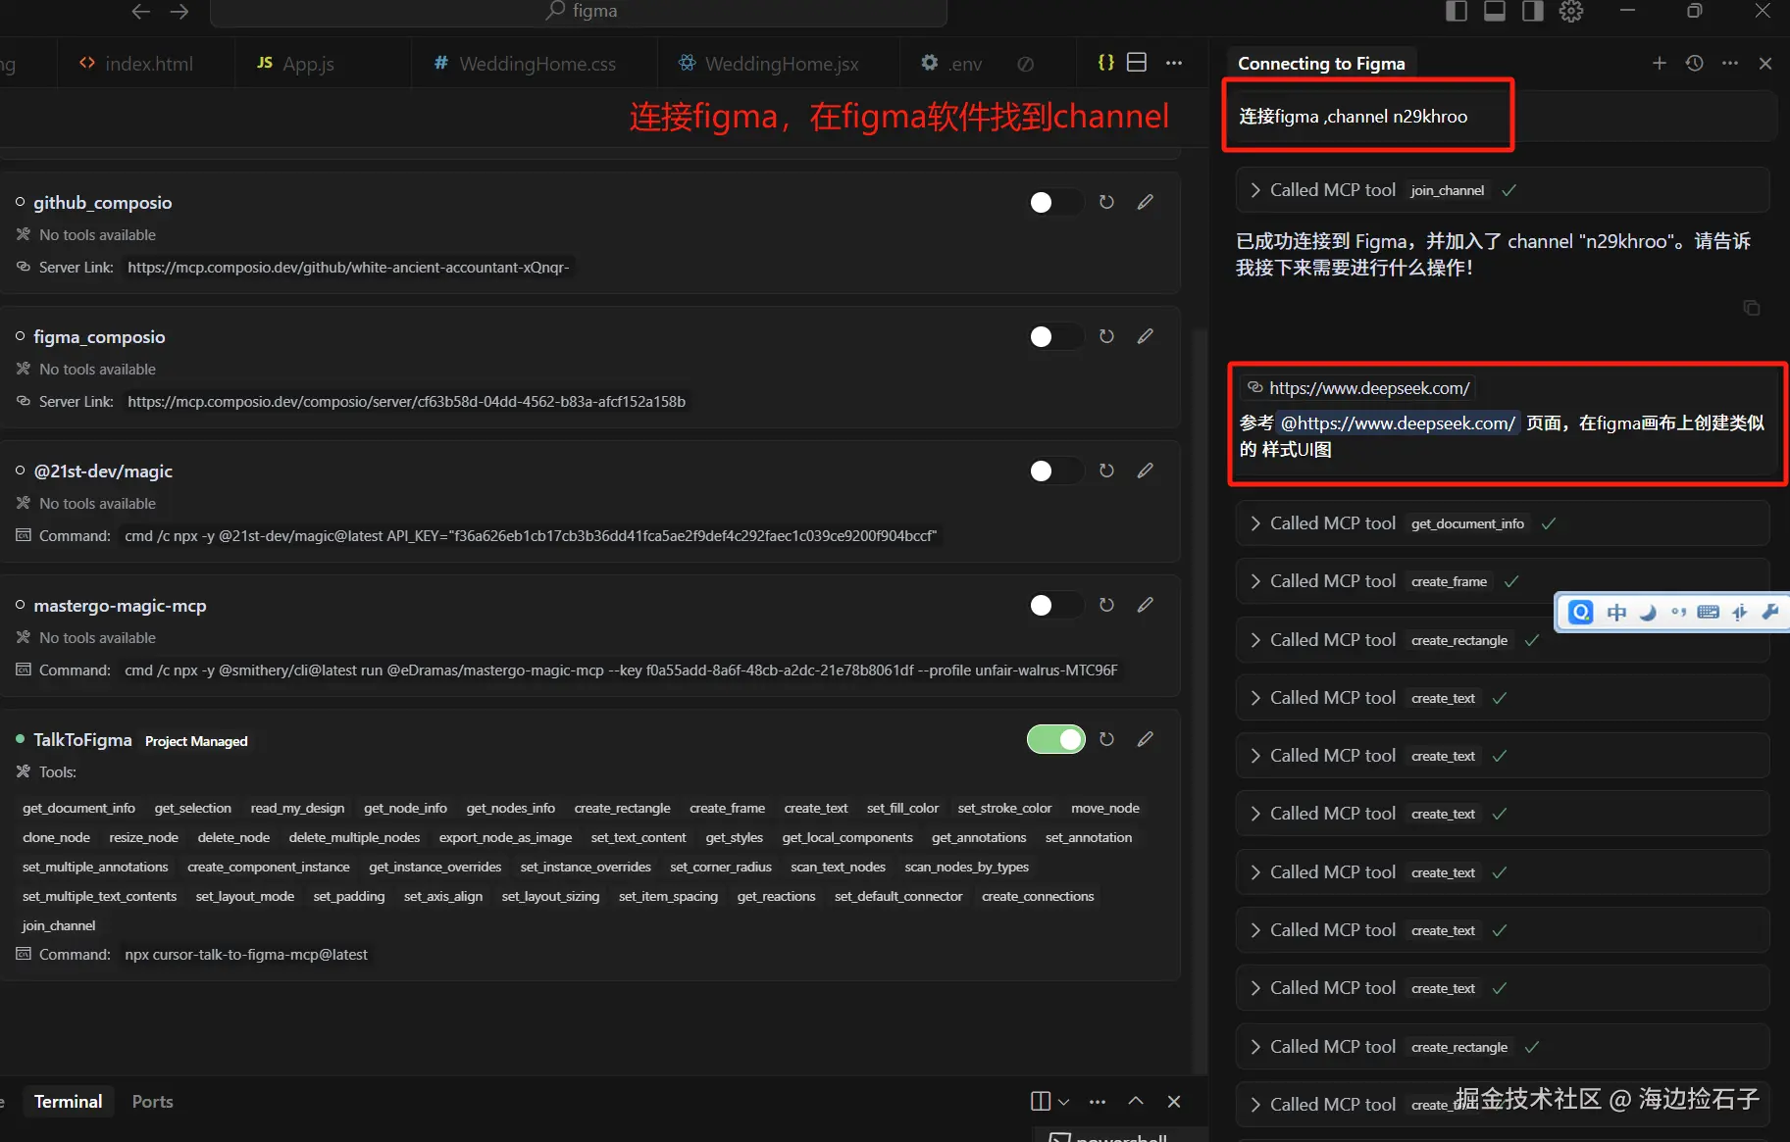Image resolution: width=1790 pixels, height=1142 pixels.
Task: Close the terminal panel
Action: tap(1174, 1101)
